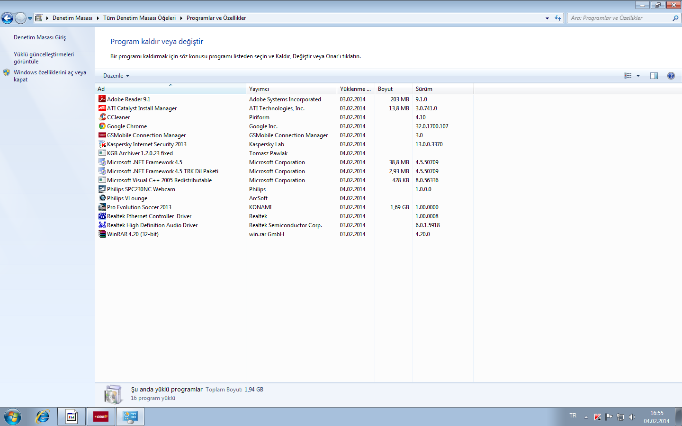This screenshot has width=682, height=426.
Task: Launch Internet Explorer from taskbar
Action: [43, 417]
